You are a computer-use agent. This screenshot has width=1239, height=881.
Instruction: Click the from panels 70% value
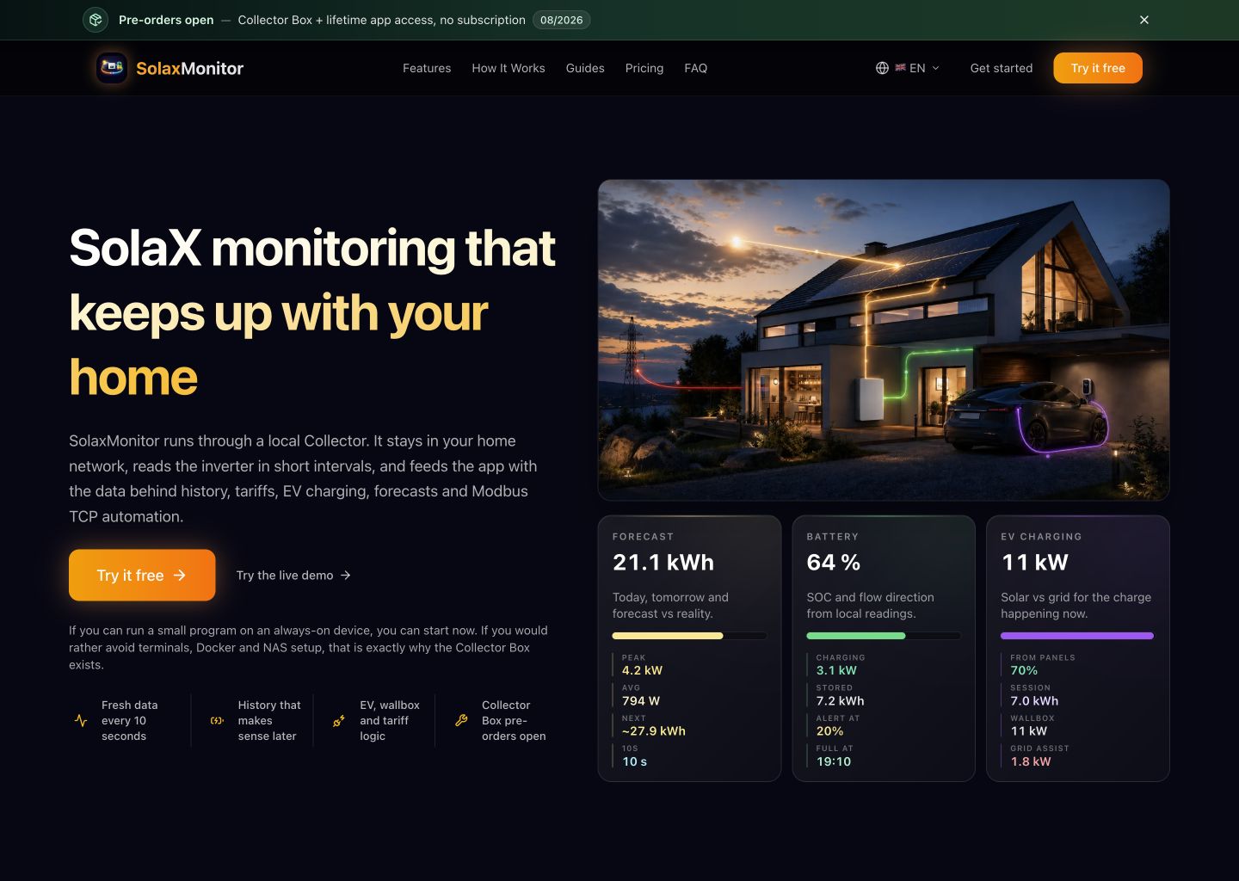[1024, 670]
